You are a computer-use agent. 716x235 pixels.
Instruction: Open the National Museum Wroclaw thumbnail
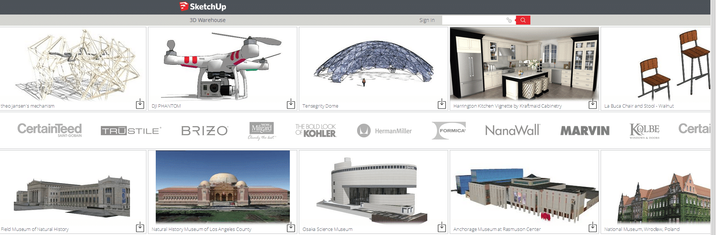click(x=656, y=187)
